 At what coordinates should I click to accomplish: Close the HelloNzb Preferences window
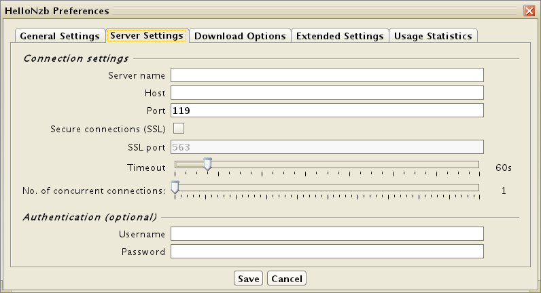coord(529,11)
